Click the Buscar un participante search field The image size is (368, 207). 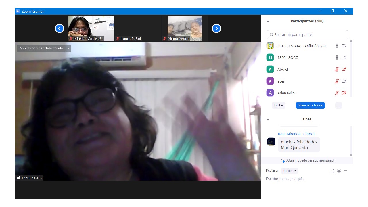click(x=307, y=35)
